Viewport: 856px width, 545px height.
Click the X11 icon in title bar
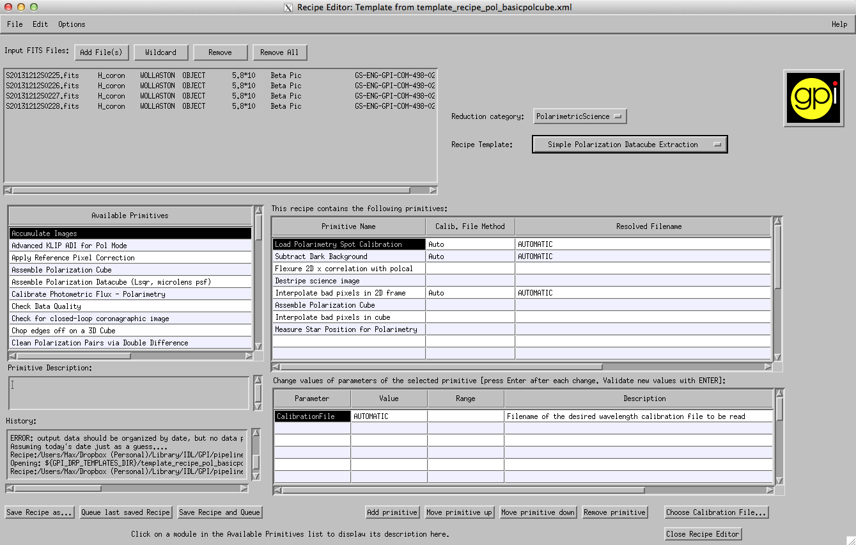click(x=288, y=8)
